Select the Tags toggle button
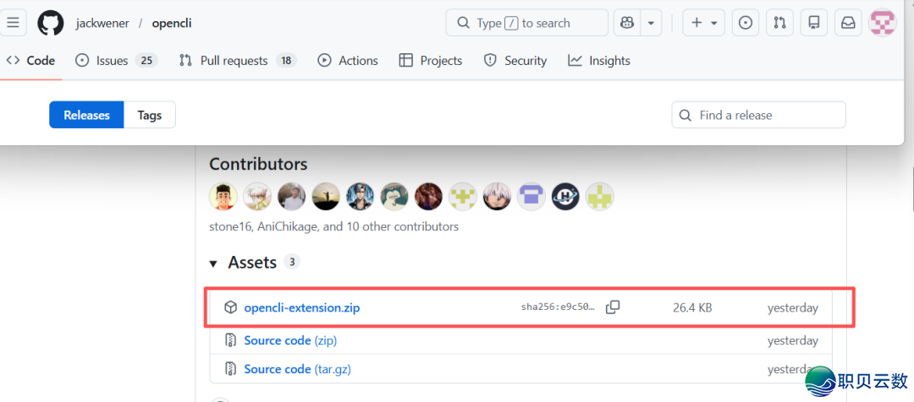 pos(149,115)
